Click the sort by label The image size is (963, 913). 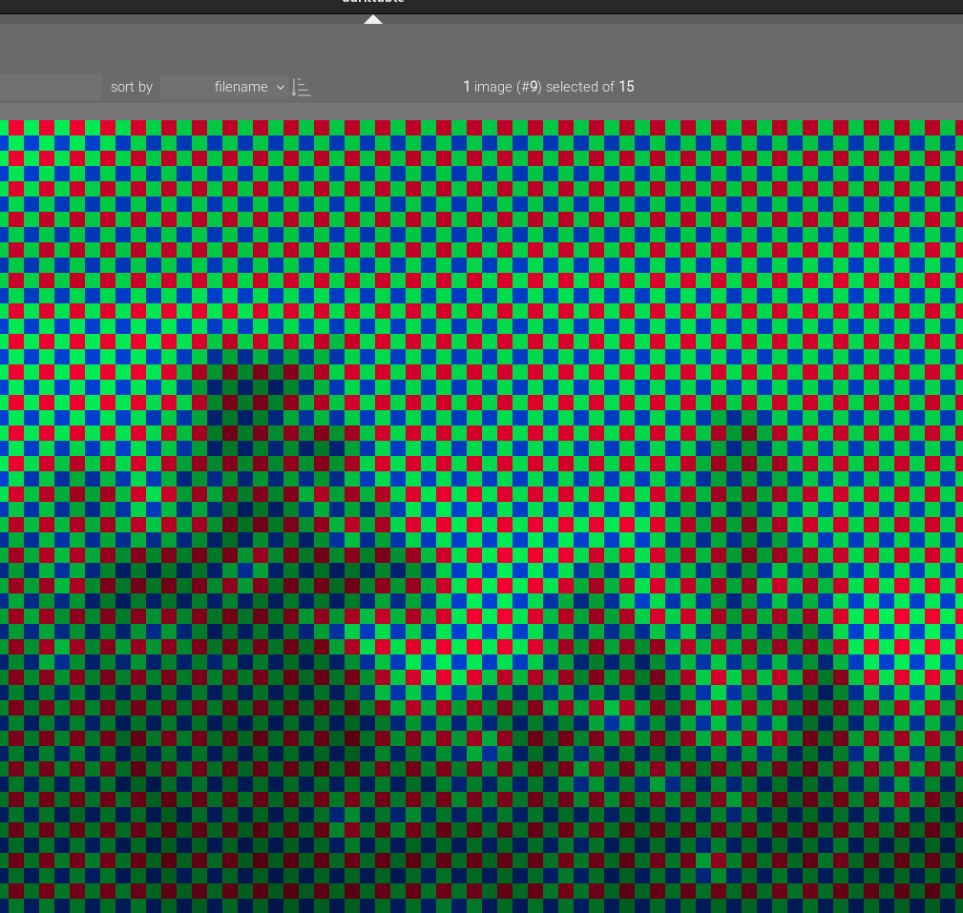(x=131, y=87)
